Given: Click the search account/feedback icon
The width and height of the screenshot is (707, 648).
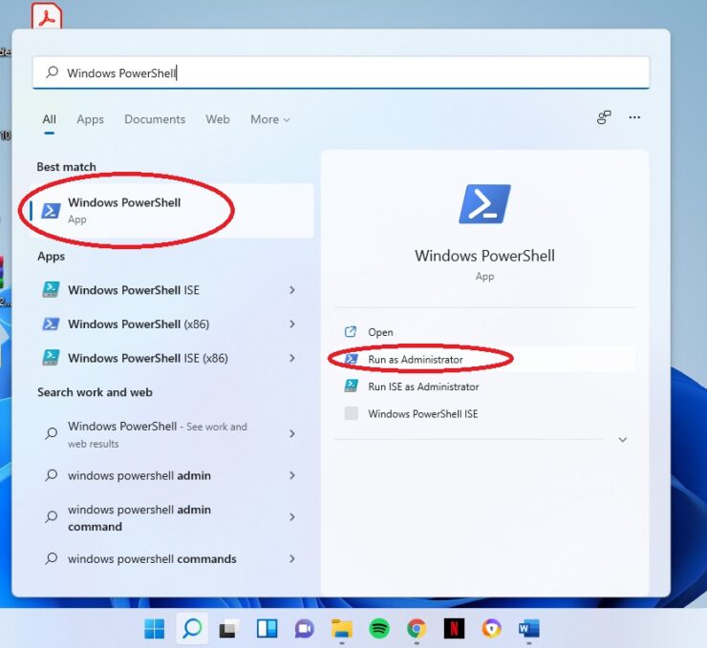Looking at the screenshot, I should coord(604,117).
